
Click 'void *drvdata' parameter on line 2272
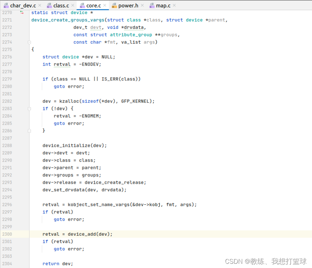click(126, 27)
